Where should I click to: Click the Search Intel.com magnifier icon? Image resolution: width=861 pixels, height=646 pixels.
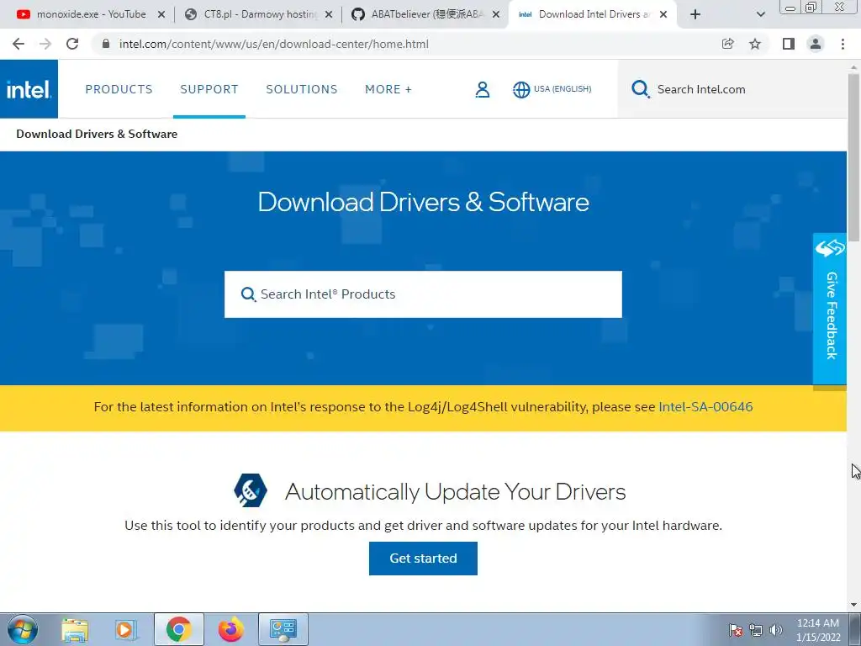coord(640,89)
